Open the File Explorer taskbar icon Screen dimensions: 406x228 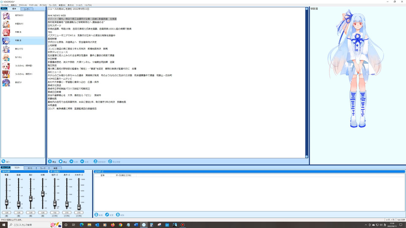89,225
